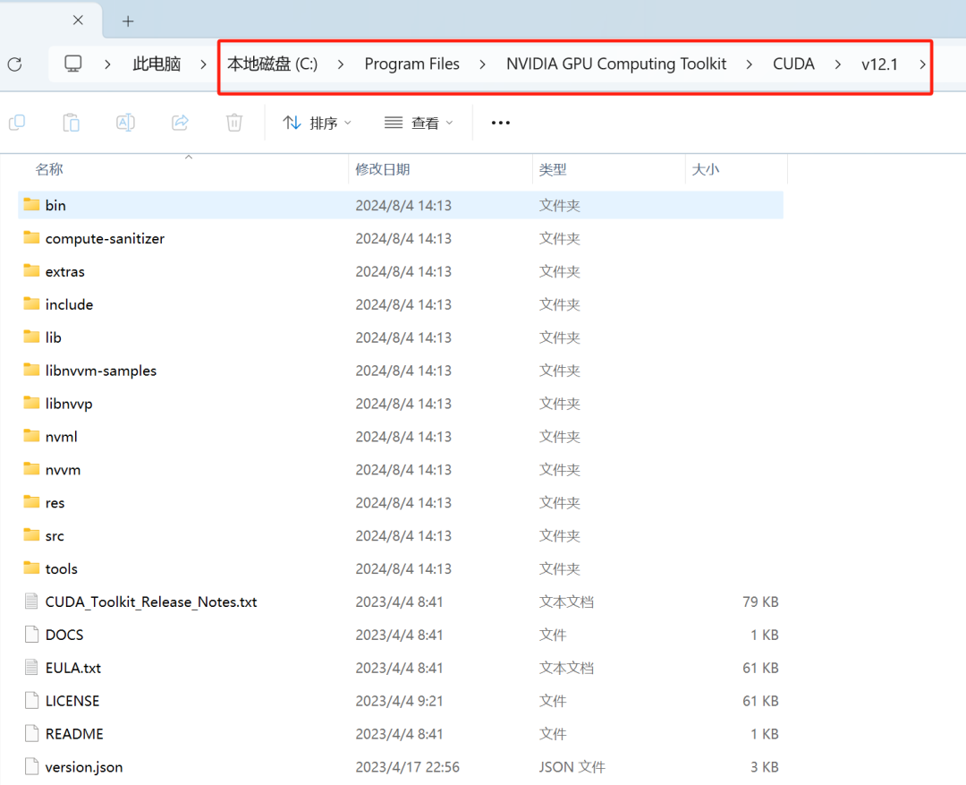Select the bin folder icon
The image size is (966, 785).
(31, 204)
